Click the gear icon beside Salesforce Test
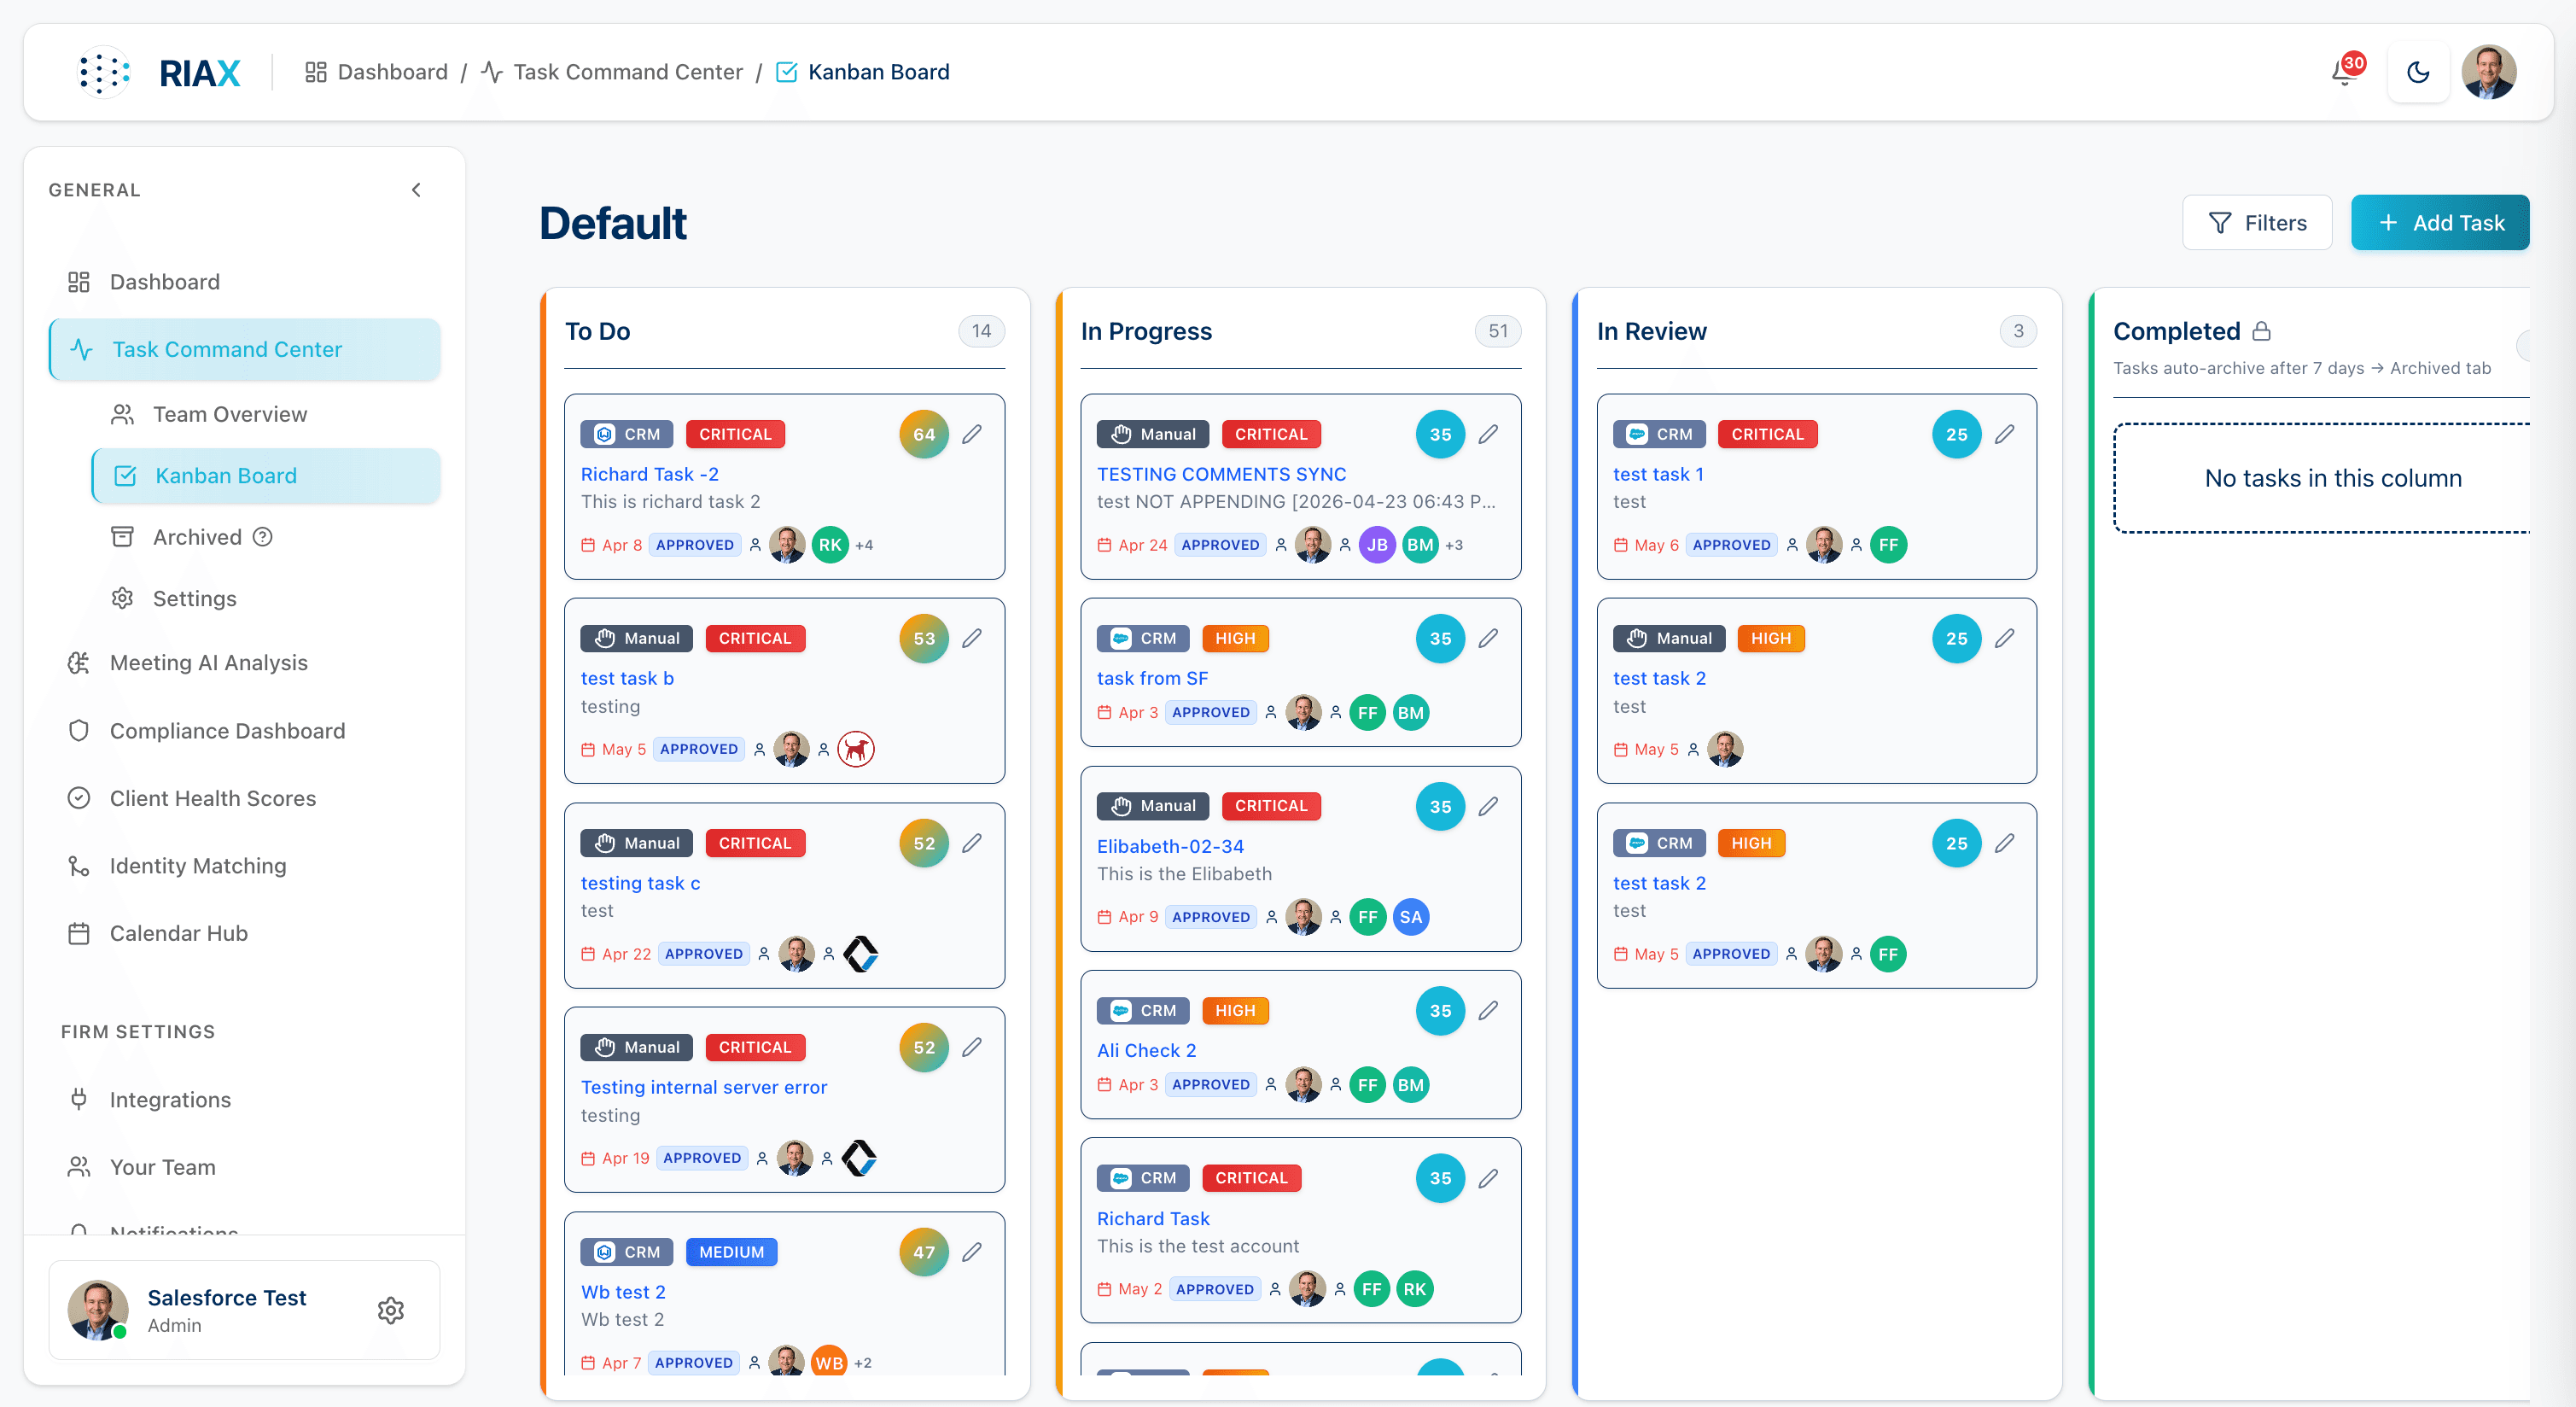The image size is (2576, 1407). [x=391, y=1310]
